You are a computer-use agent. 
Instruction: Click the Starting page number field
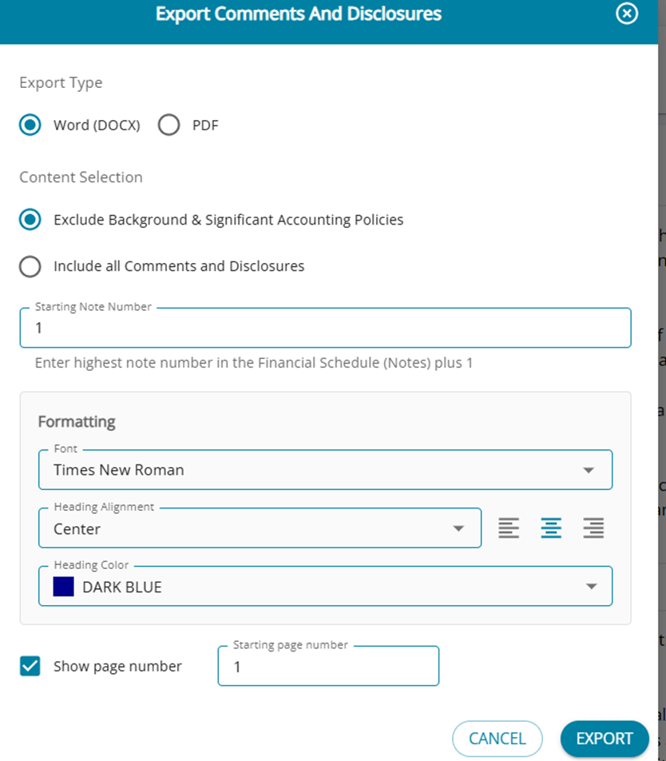pyautogui.click(x=328, y=667)
